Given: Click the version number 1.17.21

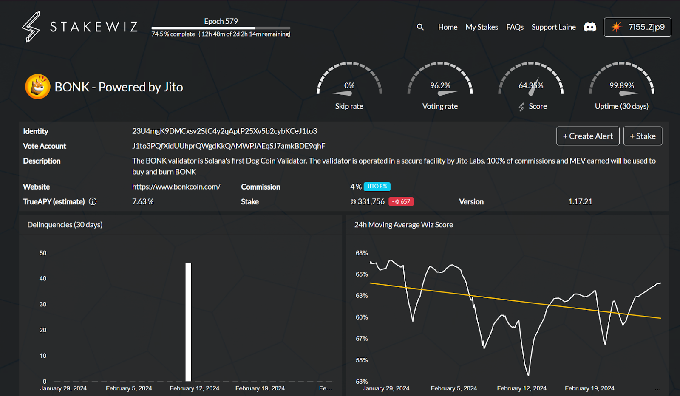Looking at the screenshot, I should pos(581,201).
